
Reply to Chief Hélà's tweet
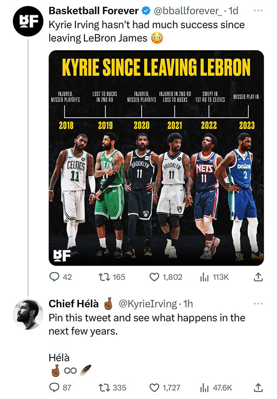[x=54, y=387]
